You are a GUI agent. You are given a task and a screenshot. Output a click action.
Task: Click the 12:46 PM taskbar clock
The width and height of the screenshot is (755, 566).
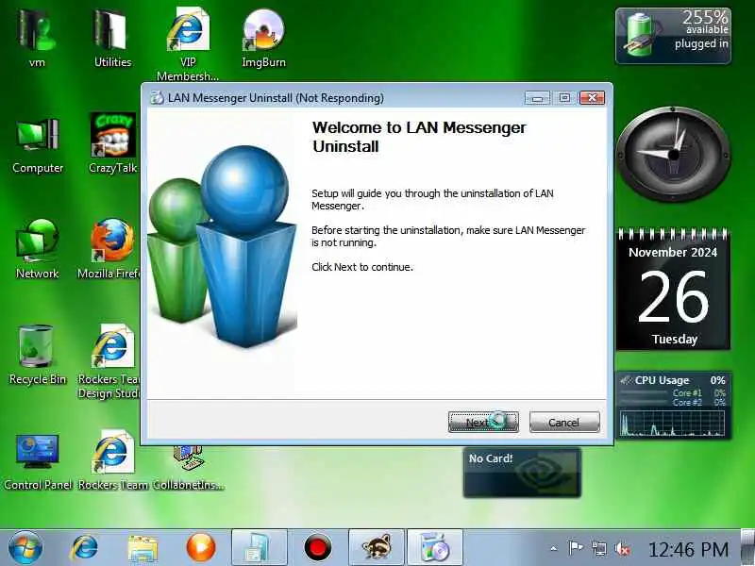point(689,549)
